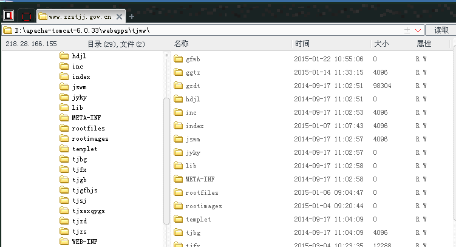The image size is (456, 247).
Task: Select jswm folder in left tree
Action: 73,87
